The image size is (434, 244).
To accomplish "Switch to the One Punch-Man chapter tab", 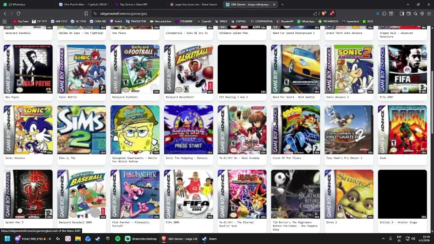I will pos(83,4).
